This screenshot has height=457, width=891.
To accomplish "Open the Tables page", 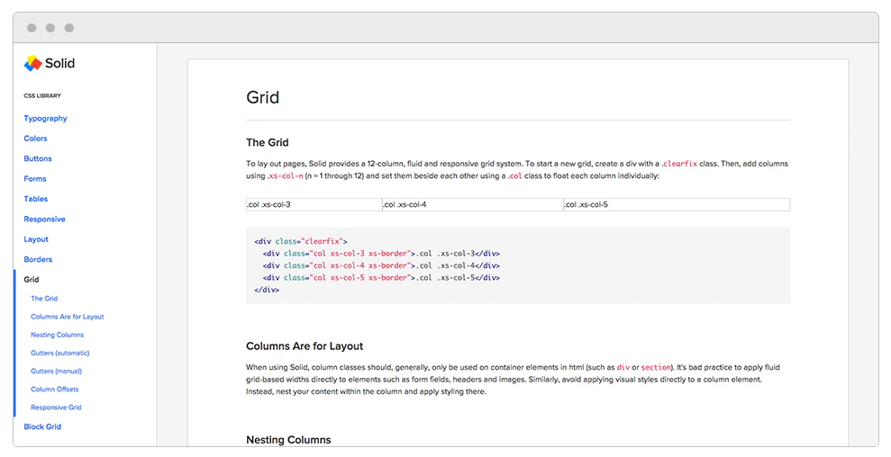I will [x=36, y=199].
